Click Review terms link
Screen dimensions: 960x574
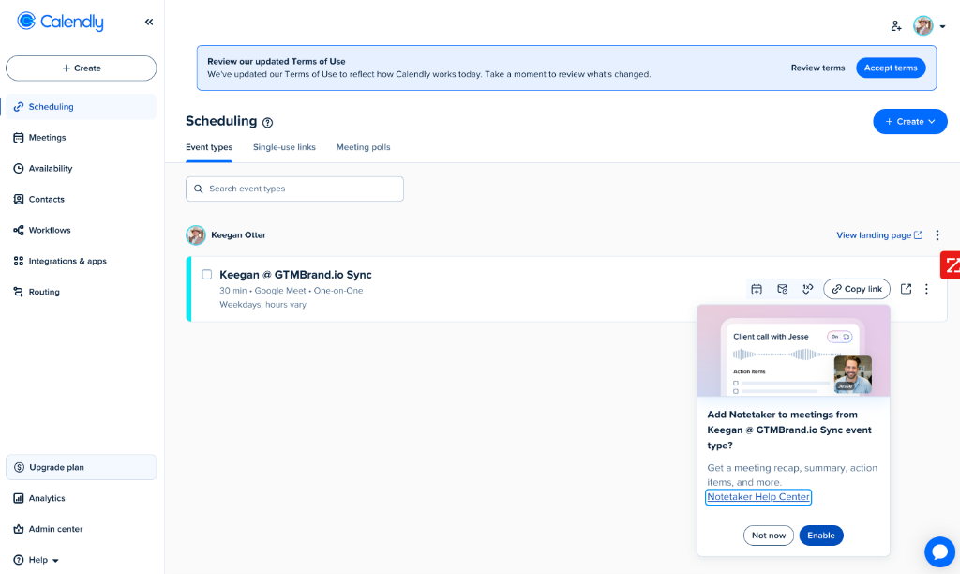pos(817,68)
